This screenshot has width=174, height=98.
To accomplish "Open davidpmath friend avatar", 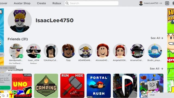I will point(16,51).
